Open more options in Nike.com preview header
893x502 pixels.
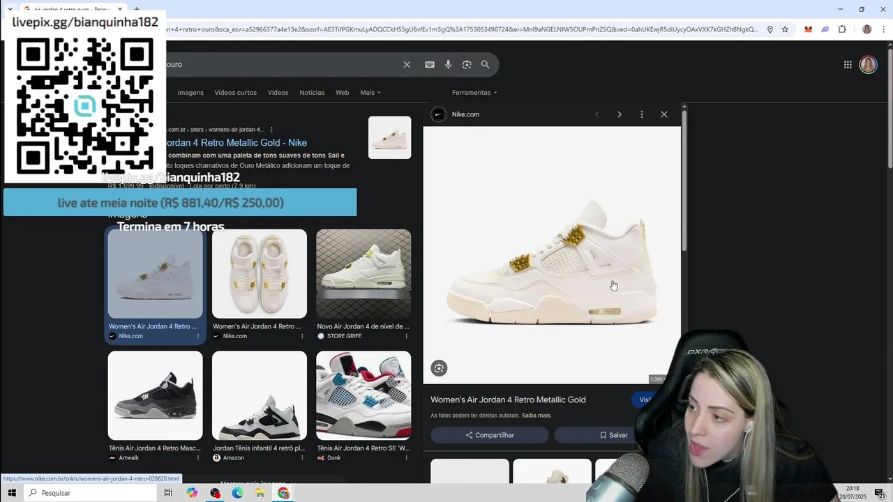click(642, 114)
